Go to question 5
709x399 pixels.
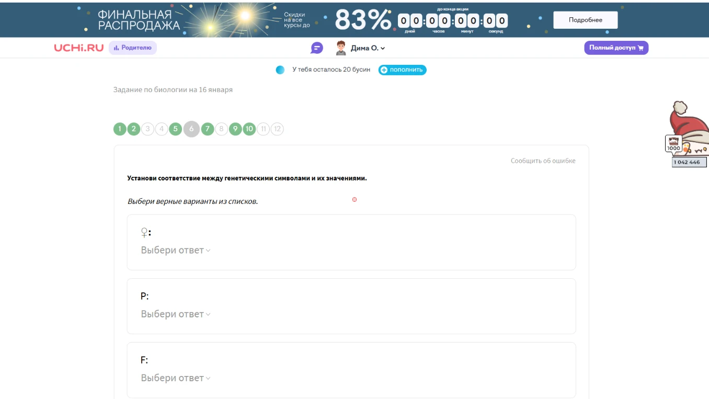tap(175, 129)
